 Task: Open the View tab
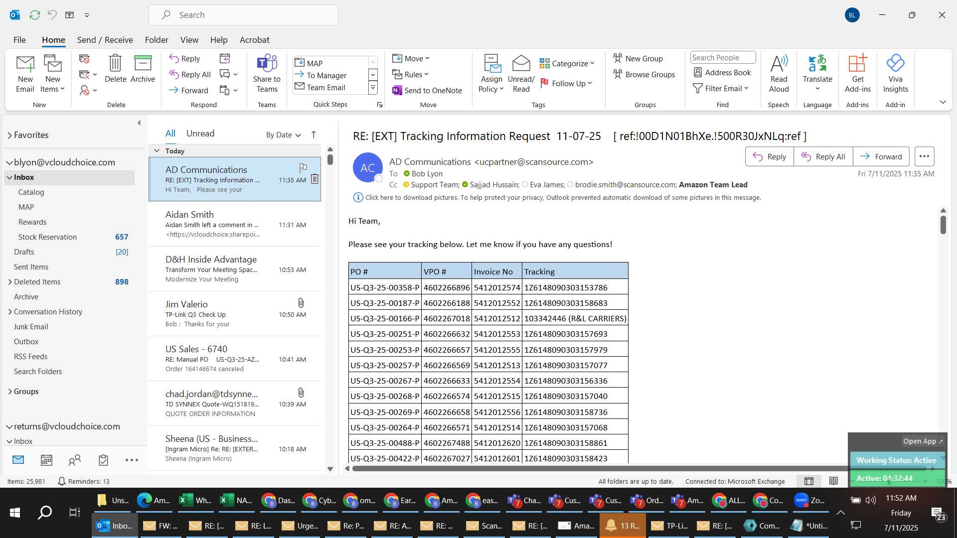[x=189, y=40]
